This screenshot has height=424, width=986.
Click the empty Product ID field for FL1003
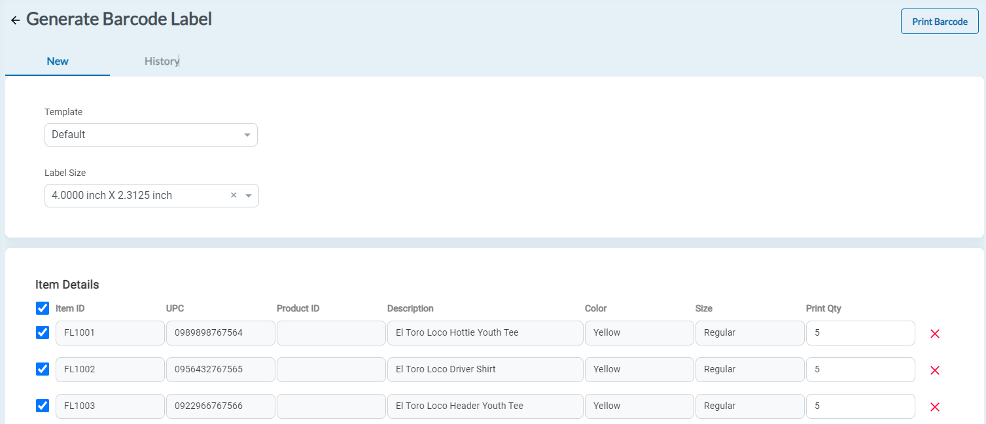(331, 406)
